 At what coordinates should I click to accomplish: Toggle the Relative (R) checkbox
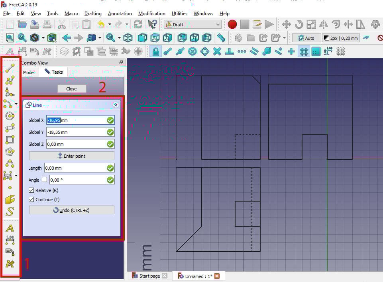31,190
